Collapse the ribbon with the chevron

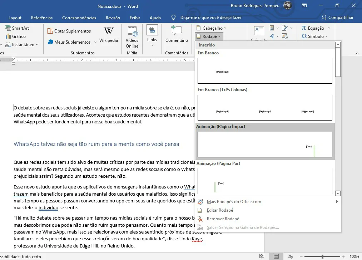[x=357, y=53]
